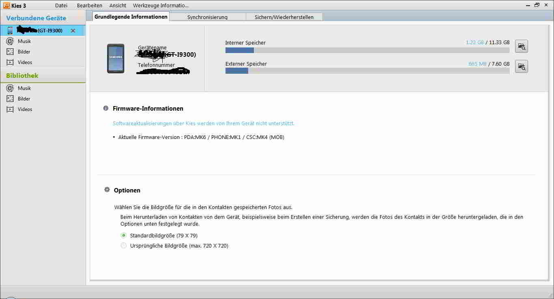Click the Musik icon under Bibliothek
The image size is (554, 299).
click(x=10, y=88)
